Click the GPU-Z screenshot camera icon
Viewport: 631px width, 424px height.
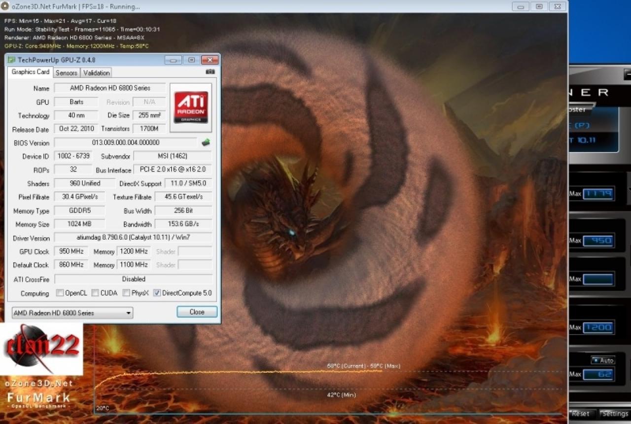[x=210, y=72]
